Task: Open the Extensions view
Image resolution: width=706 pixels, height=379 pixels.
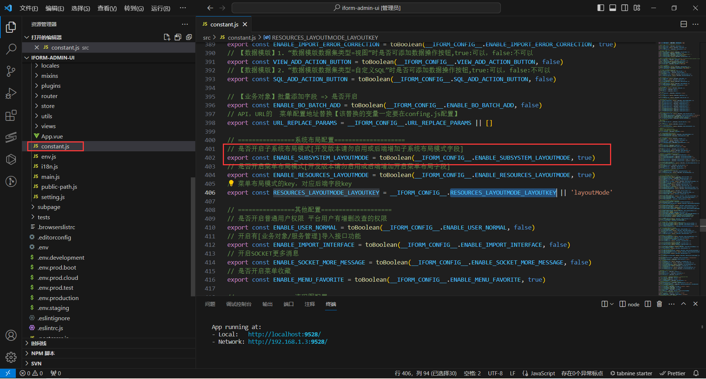Action: click(x=11, y=116)
